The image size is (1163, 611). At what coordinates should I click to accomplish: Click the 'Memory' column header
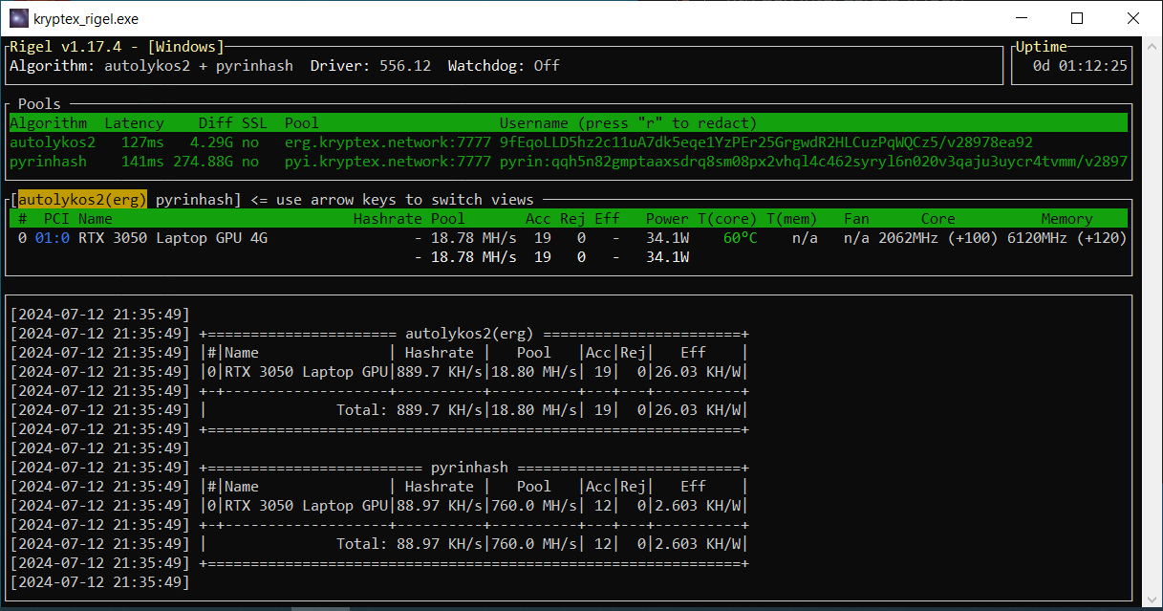point(1066,218)
